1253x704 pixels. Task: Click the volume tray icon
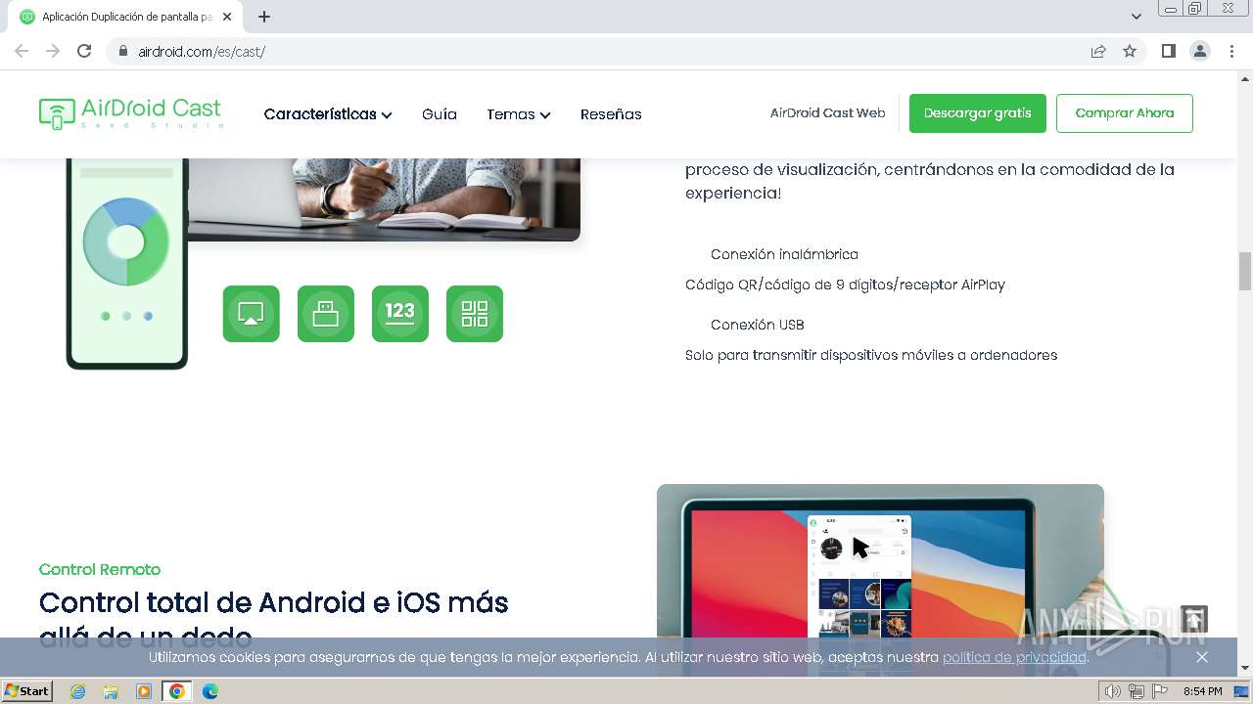click(1114, 691)
